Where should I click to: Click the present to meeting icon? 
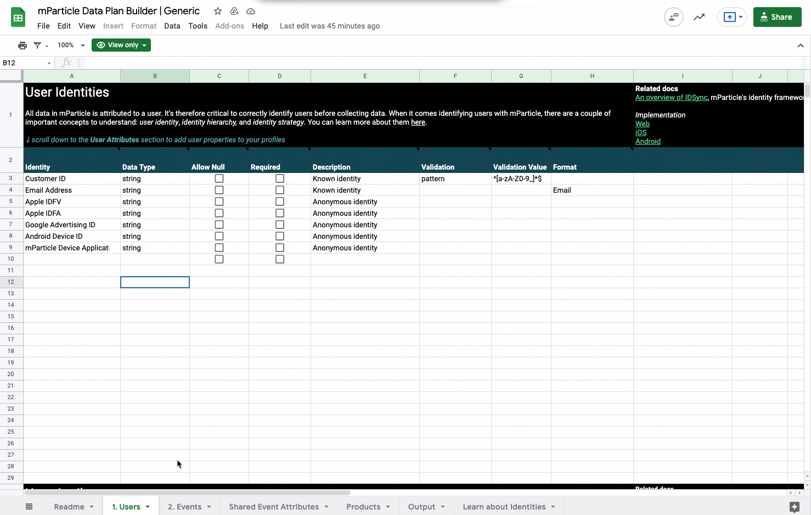(x=729, y=17)
